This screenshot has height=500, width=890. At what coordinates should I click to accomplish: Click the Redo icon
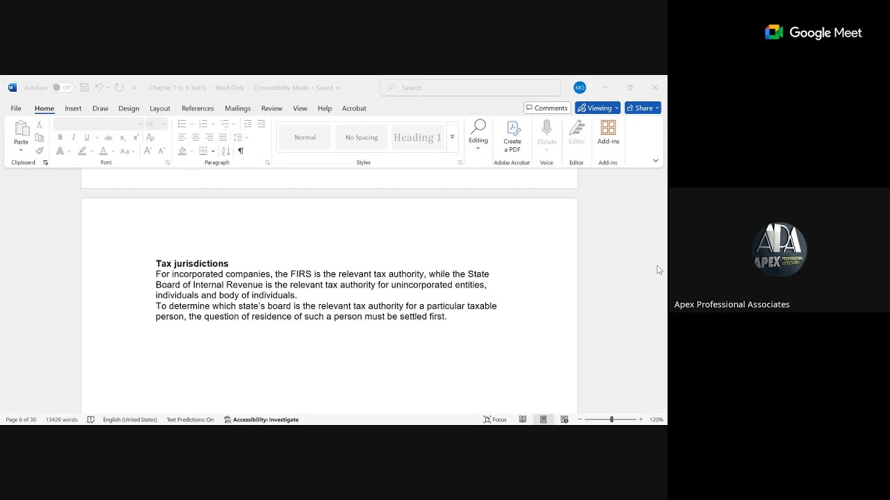click(119, 87)
